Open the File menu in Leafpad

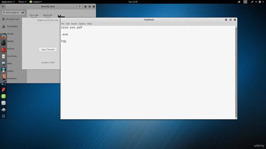[63, 24]
